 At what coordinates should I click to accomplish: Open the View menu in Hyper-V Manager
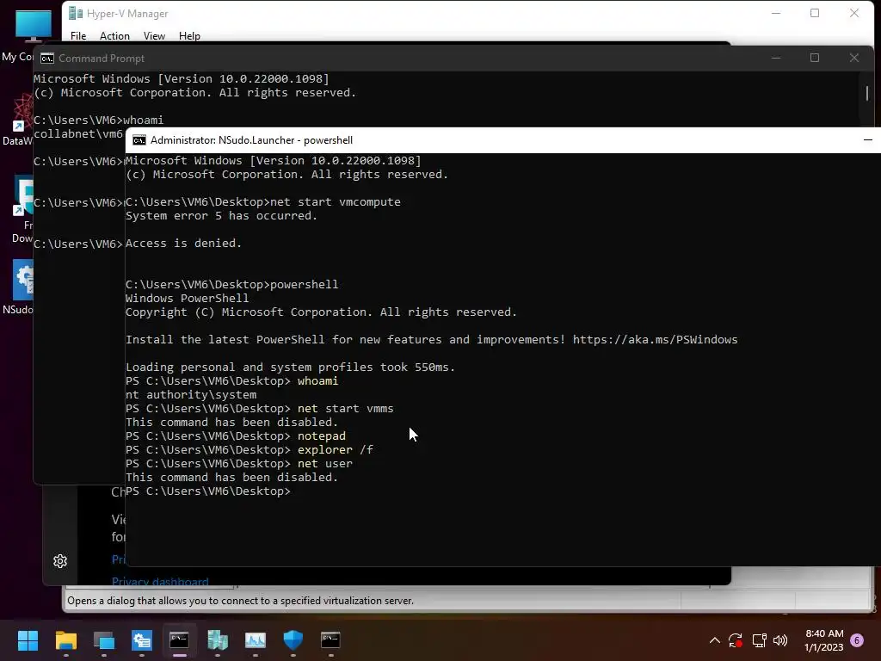[x=154, y=36]
